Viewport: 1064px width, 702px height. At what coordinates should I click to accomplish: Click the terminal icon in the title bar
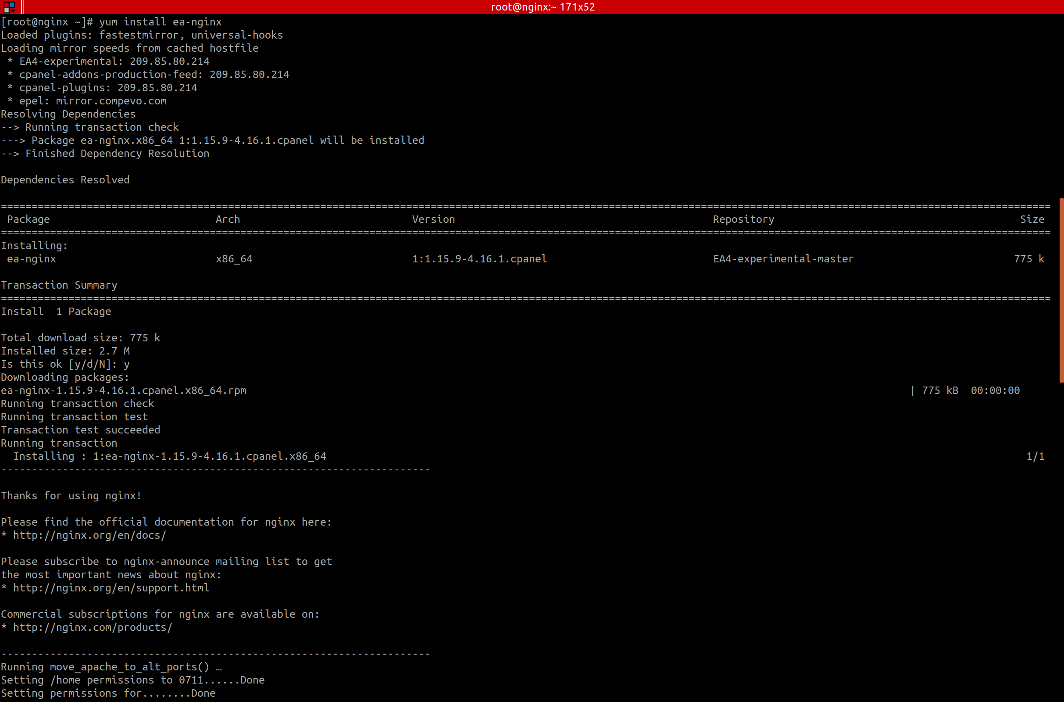point(9,7)
